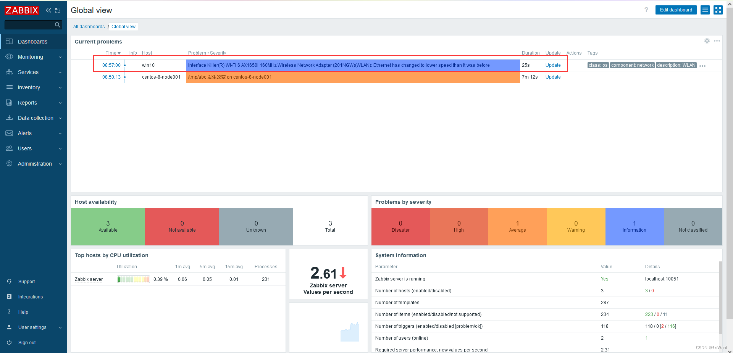733x353 pixels.
Task: Click the 08:57:00 problem time link
Action: 111,65
